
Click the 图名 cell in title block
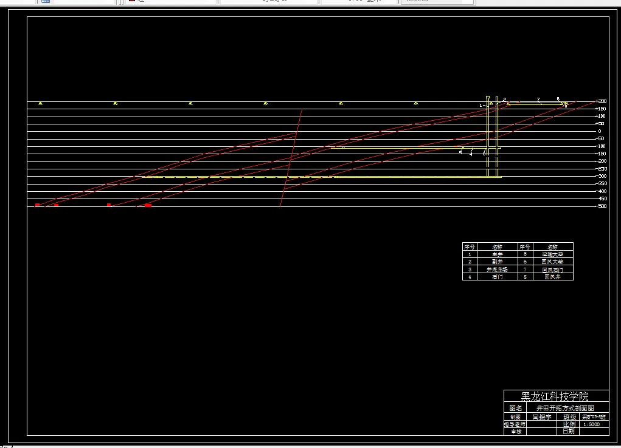click(x=515, y=408)
